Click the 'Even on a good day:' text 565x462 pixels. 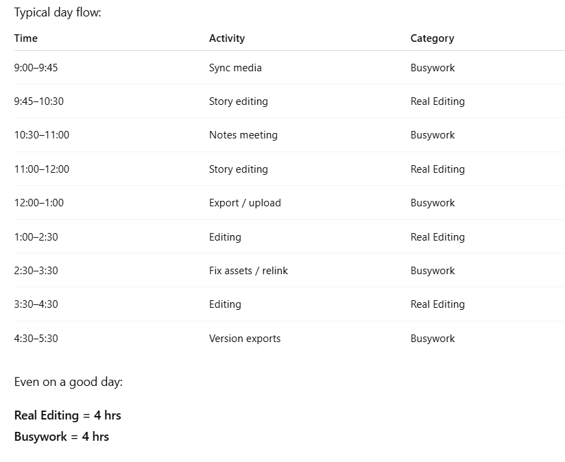point(69,382)
